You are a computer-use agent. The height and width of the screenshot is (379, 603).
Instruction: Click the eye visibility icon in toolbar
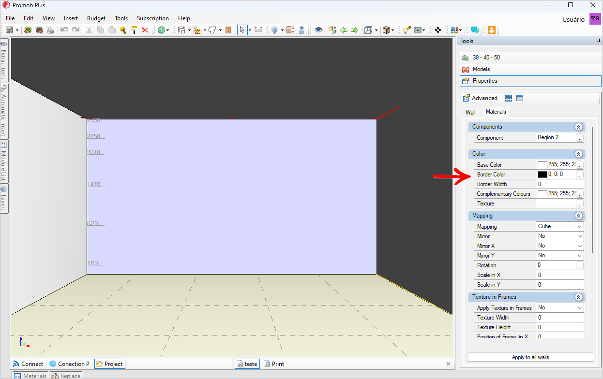pyautogui.click(x=318, y=30)
